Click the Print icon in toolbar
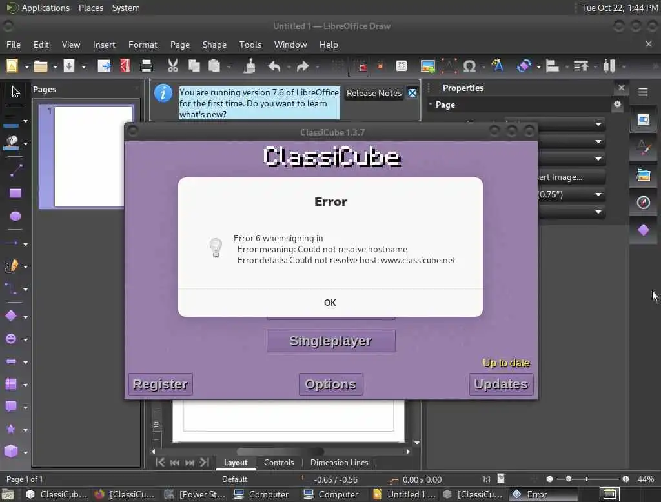This screenshot has height=502, width=661. pyautogui.click(x=147, y=66)
